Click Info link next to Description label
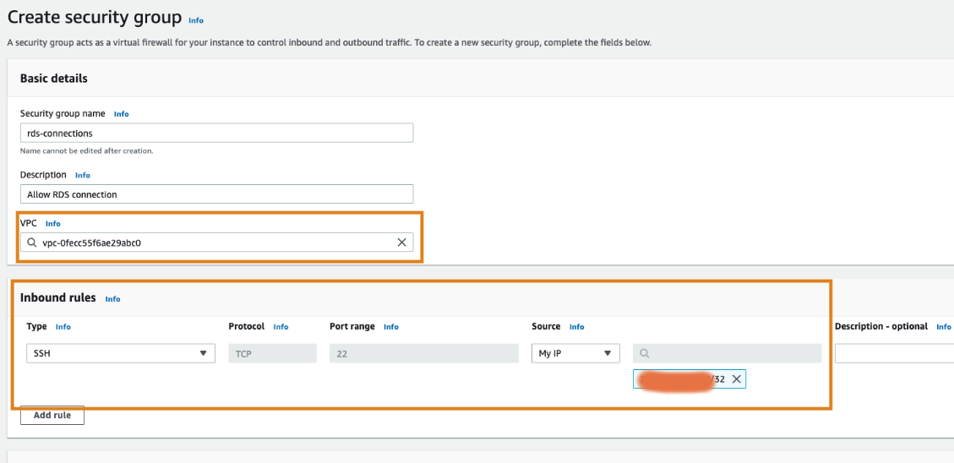The image size is (954, 463). point(82,176)
